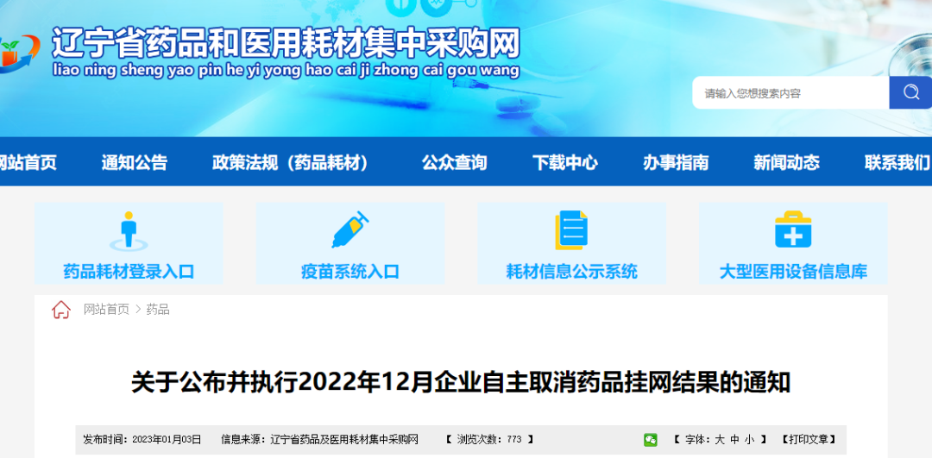
Task: Set font size to 中
Action: coord(734,440)
